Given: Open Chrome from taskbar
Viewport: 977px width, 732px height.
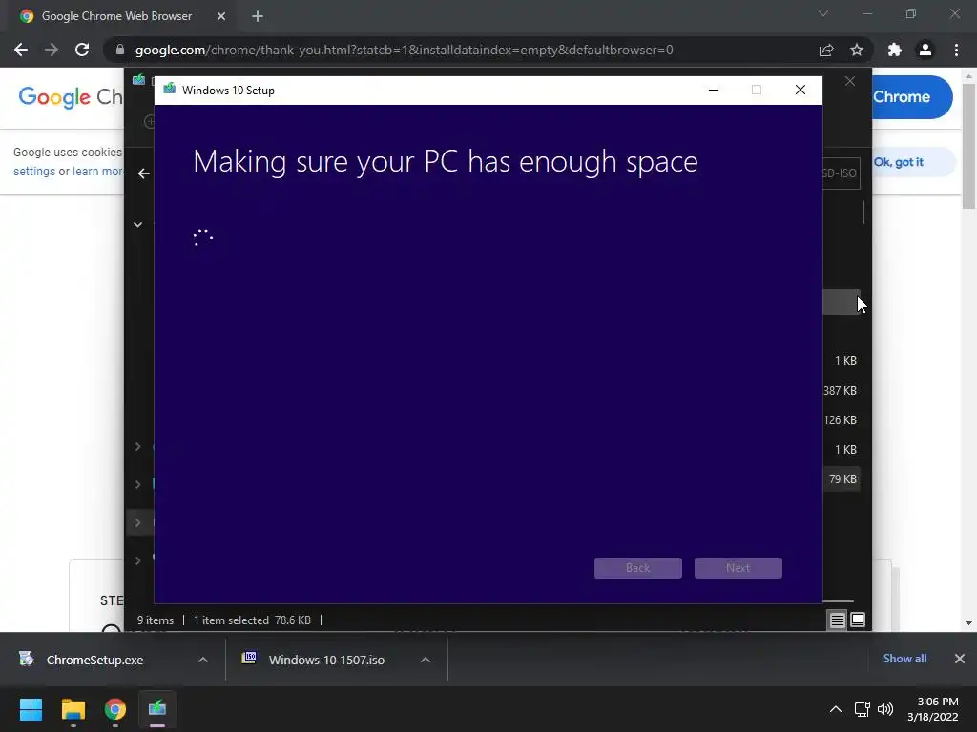Looking at the screenshot, I should (x=115, y=709).
